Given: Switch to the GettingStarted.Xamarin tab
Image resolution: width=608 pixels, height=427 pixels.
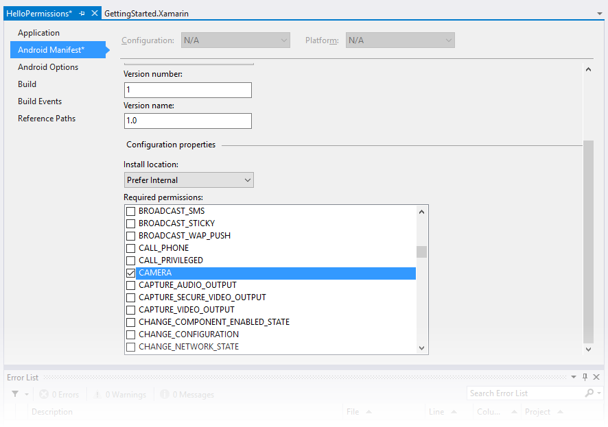Looking at the screenshot, I should 147,14.
